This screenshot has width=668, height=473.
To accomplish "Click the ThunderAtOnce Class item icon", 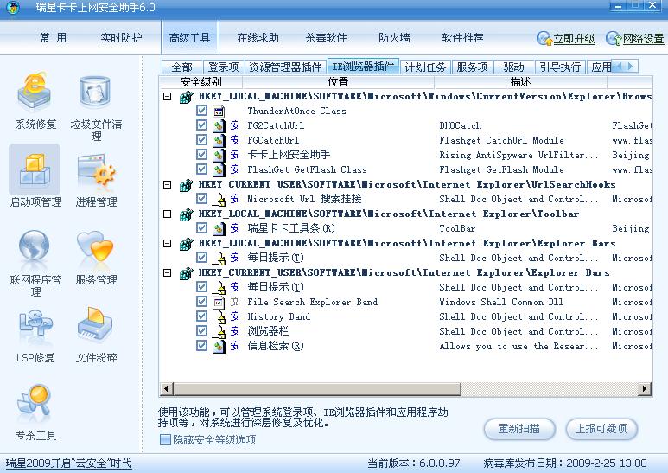I will (x=219, y=112).
